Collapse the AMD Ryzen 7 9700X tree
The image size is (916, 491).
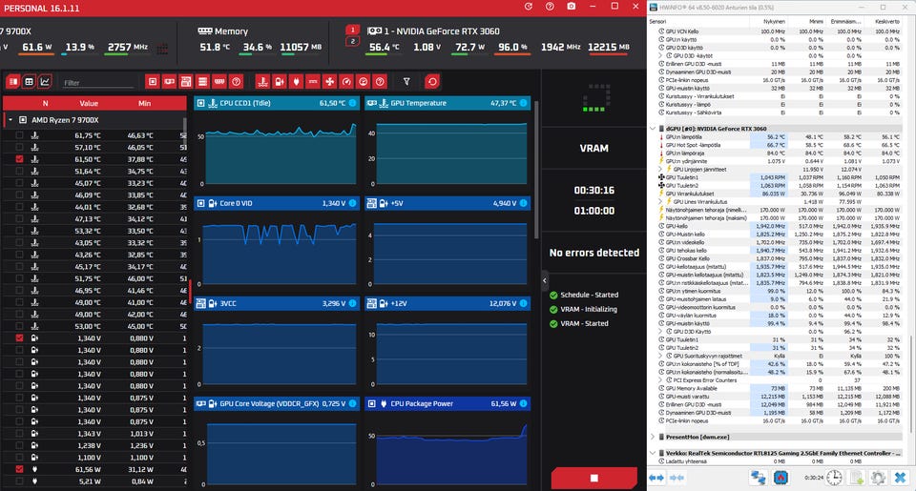pos(10,120)
